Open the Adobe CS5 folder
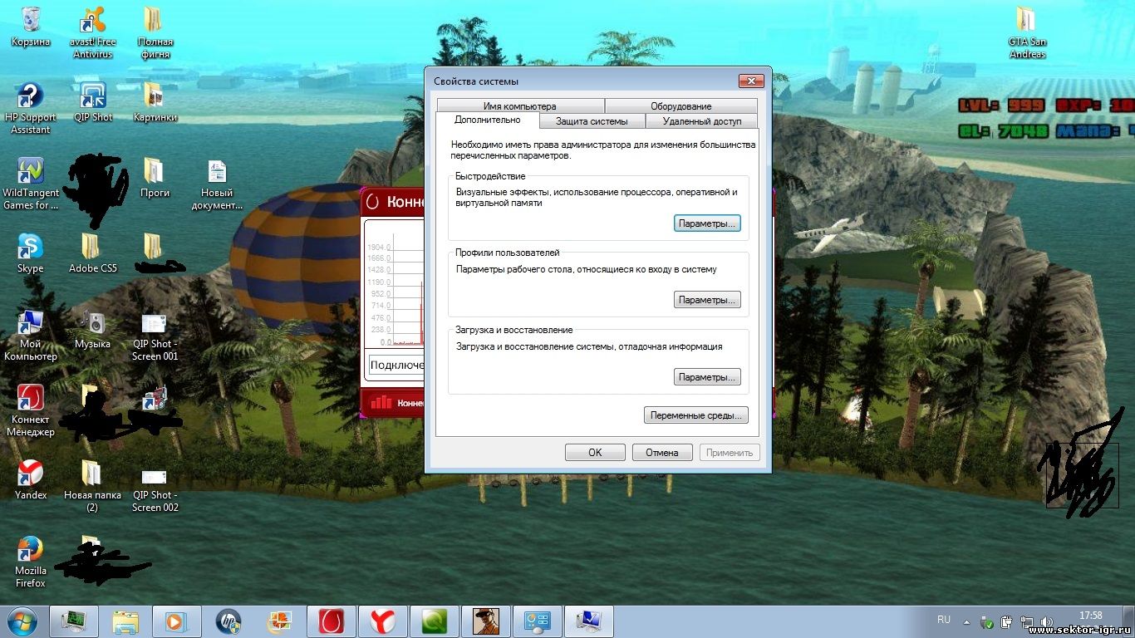 coord(92,253)
